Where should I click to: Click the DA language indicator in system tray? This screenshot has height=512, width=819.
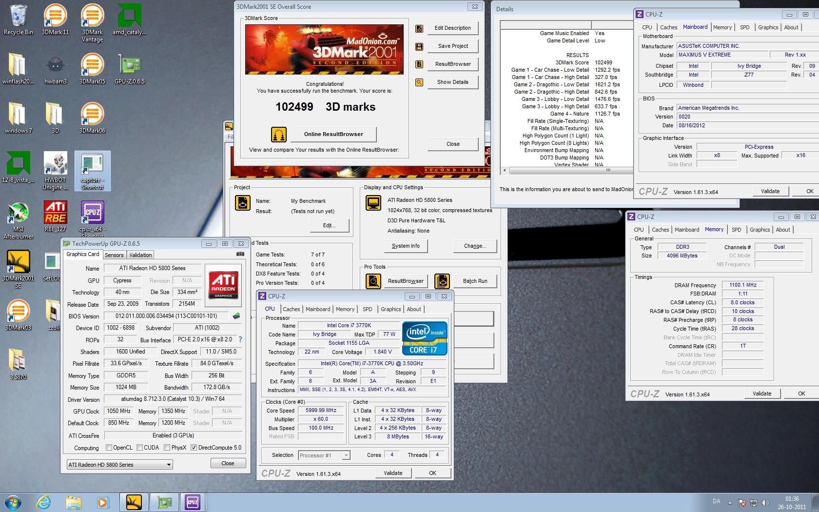(716, 501)
